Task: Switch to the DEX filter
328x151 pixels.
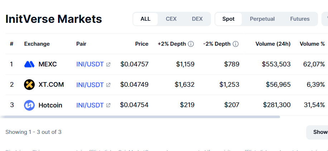Action: (197, 19)
